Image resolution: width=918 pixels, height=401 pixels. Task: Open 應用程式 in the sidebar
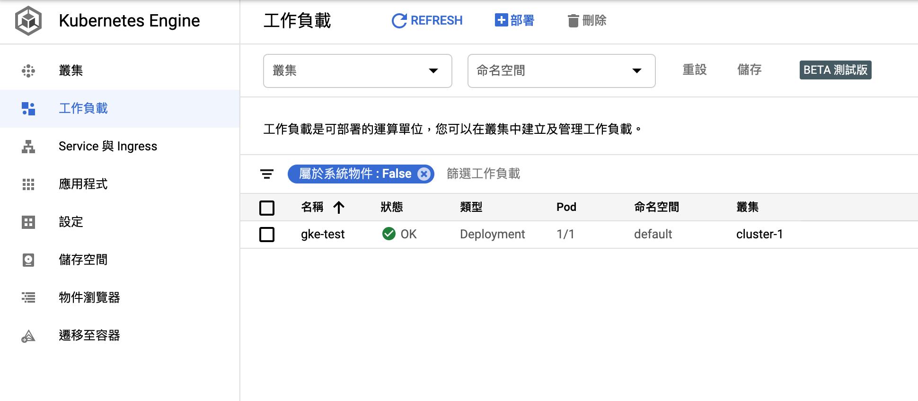120,184
